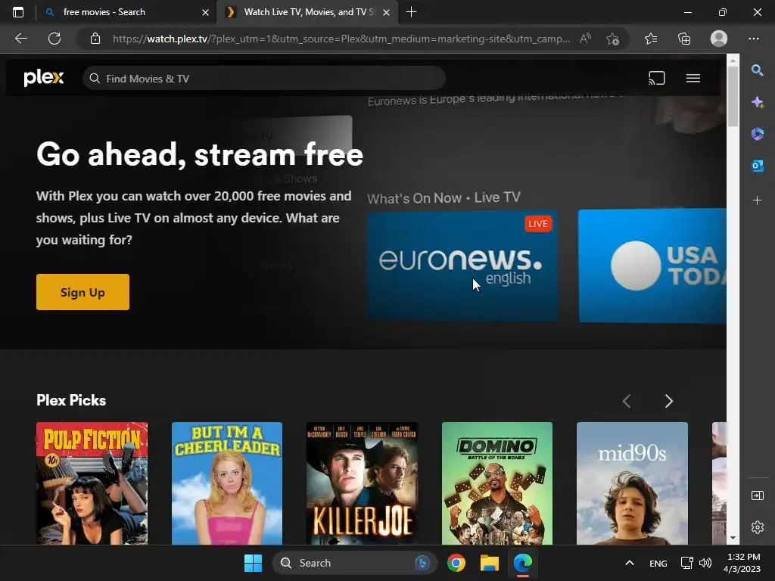Open sidebar settings gear
This screenshot has height=581, width=775.
coord(757,527)
